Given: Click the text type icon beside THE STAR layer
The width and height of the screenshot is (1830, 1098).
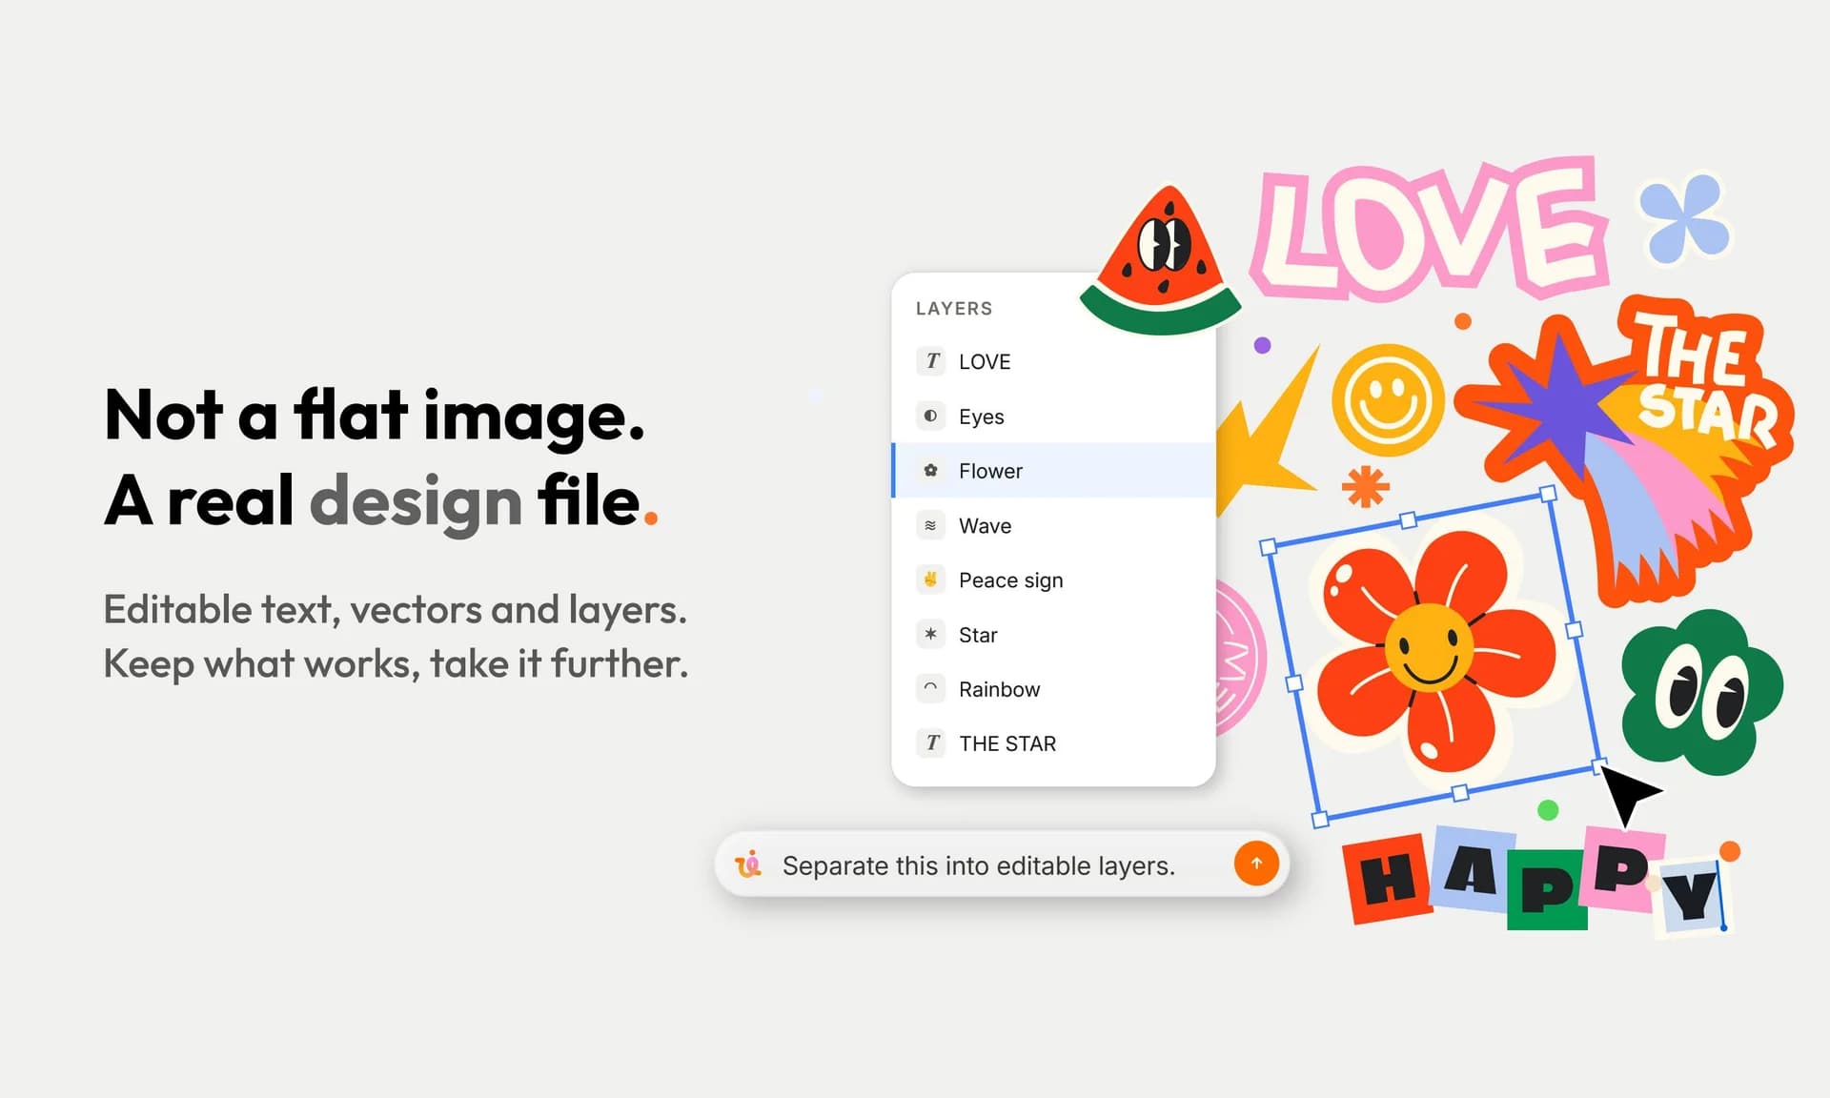Looking at the screenshot, I should (x=931, y=742).
